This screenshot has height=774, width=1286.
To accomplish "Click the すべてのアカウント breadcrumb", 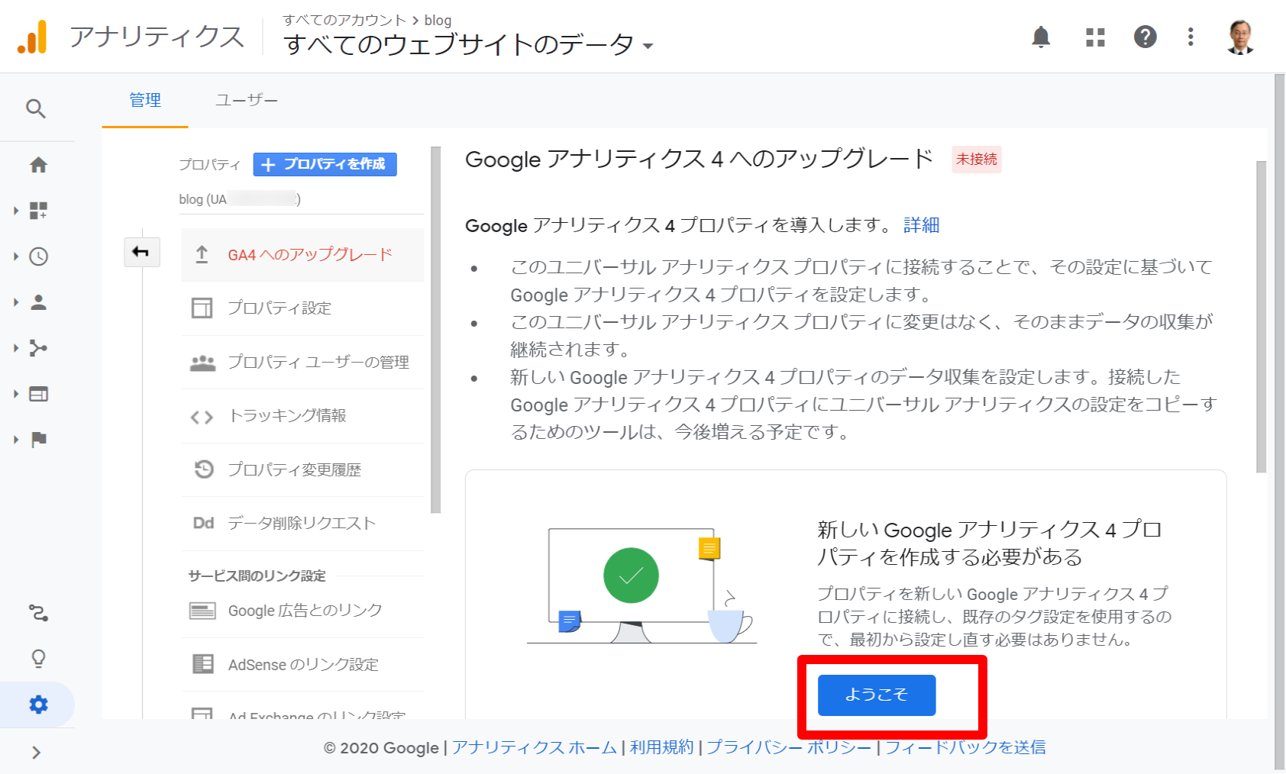I will pyautogui.click(x=344, y=20).
